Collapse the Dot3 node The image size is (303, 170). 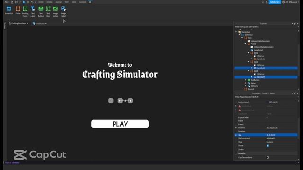(249, 71)
